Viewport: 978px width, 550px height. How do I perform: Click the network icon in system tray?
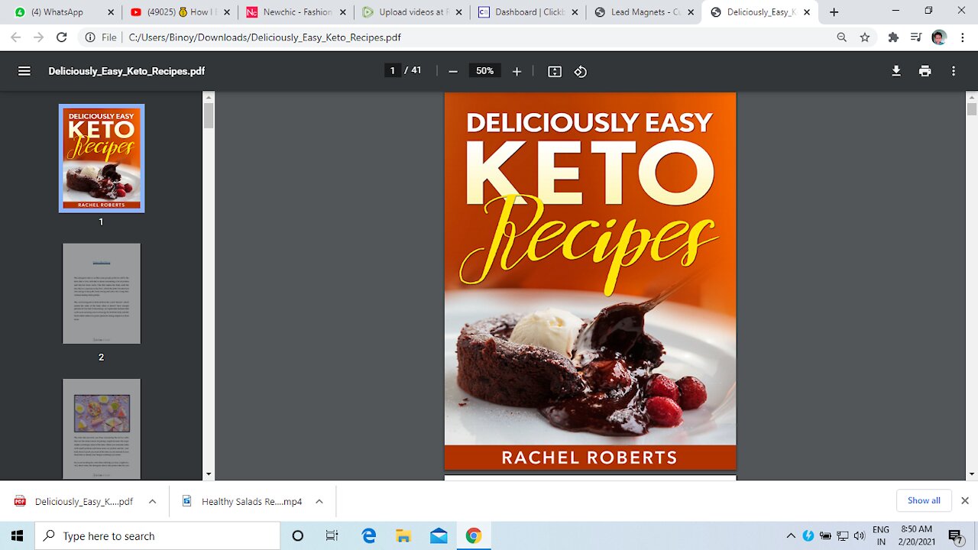843,535
